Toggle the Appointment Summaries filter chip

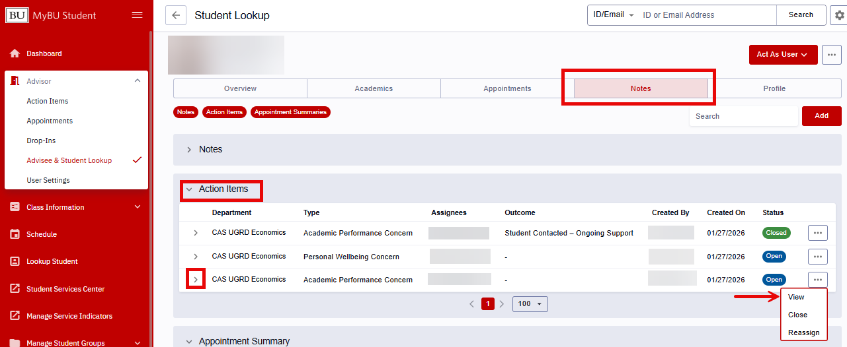290,112
